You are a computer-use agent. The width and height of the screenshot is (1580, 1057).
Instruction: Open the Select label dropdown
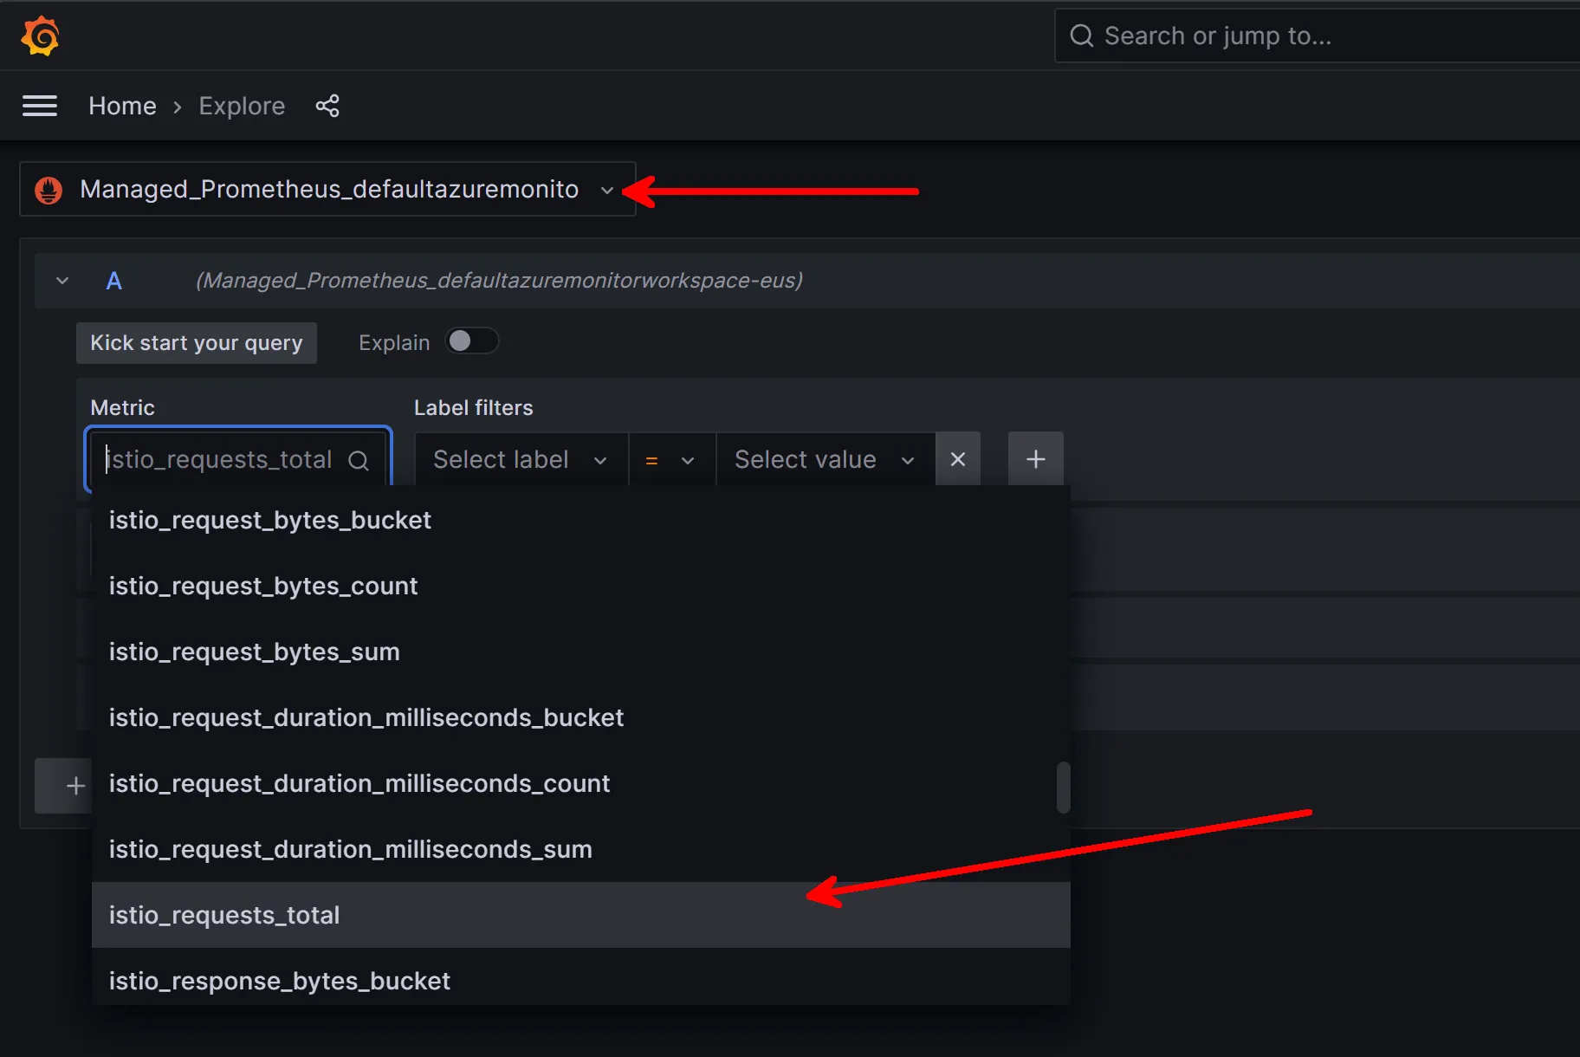click(x=520, y=459)
